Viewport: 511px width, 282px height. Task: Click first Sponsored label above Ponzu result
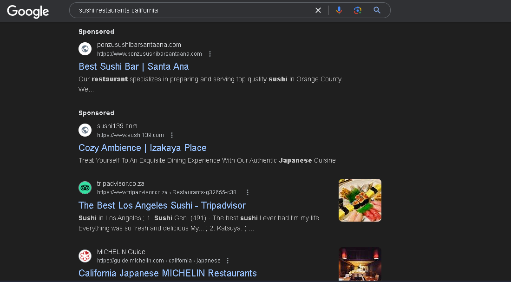(x=96, y=32)
